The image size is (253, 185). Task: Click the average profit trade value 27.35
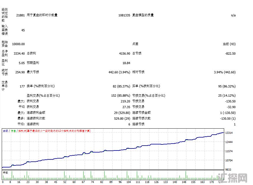pyautogui.click(x=126, y=107)
